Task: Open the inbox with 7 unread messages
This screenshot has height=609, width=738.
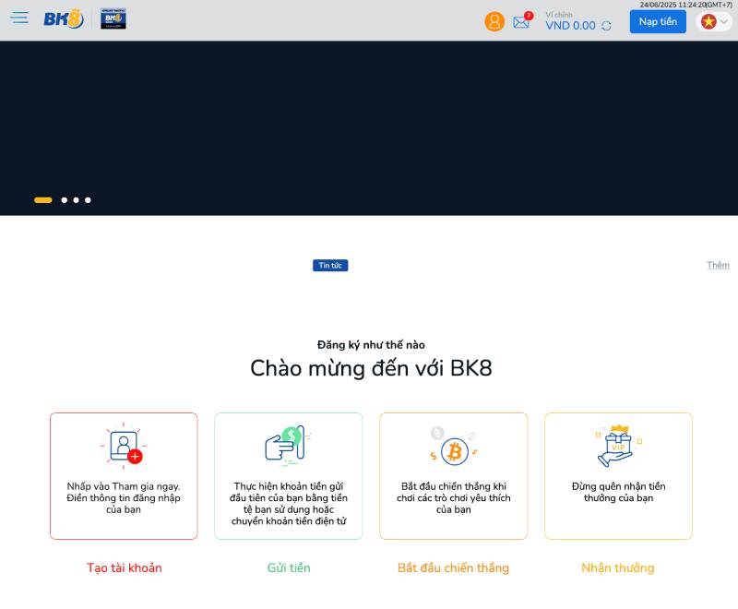Action: 522,23
